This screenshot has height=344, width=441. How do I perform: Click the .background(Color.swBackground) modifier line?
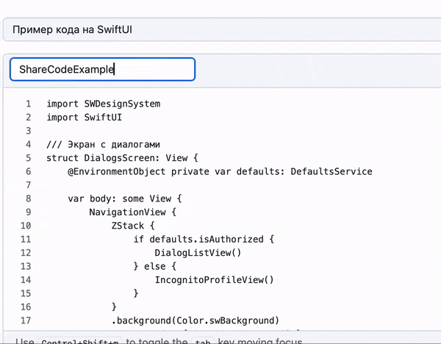196,320
